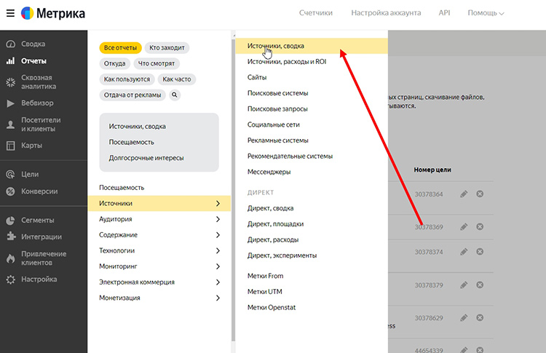Screen dimensions: 546x353
Task: Expand the Аудитория submenu chevron
Action: [x=218, y=219]
